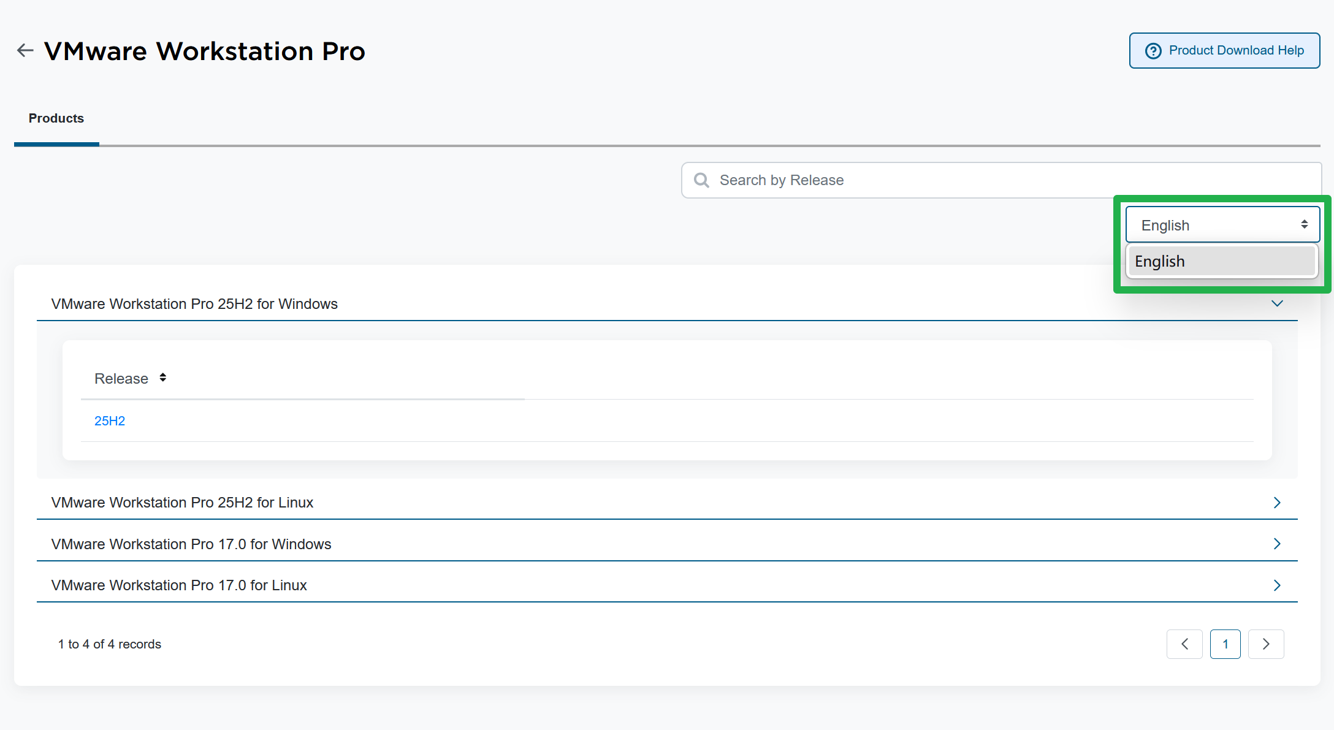1334x730 pixels.
Task: Expand the 17.0 for Windows chevron
Action: coord(1277,544)
